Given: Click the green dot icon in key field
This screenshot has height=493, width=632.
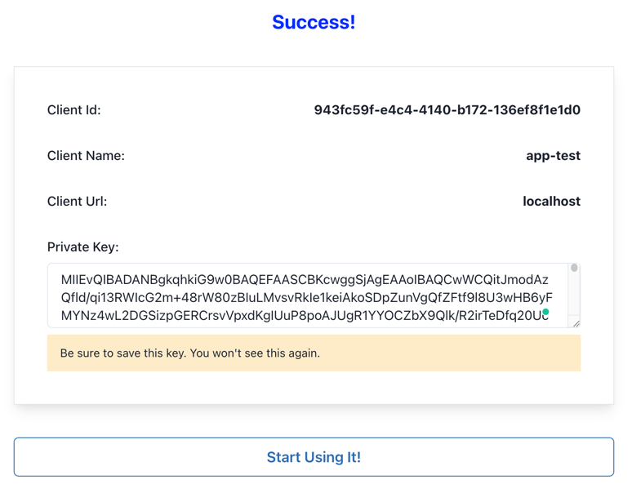Looking at the screenshot, I should point(545,312).
